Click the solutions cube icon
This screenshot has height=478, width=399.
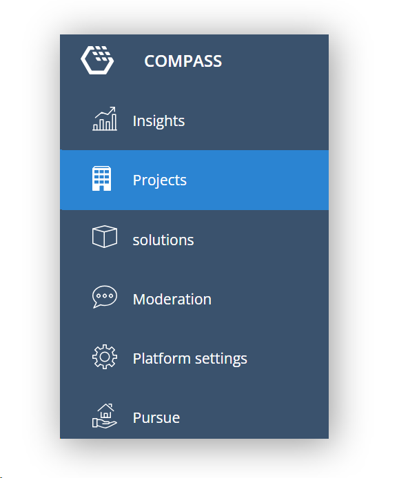point(105,236)
